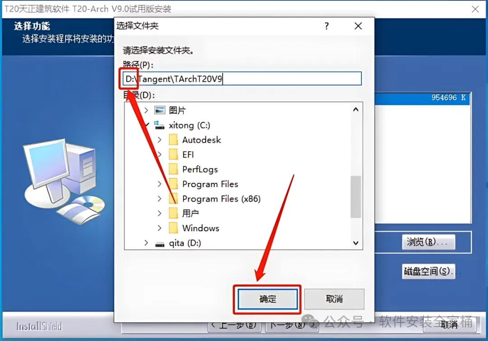The image size is (488, 341).
Task: Close the T20-Arch installer window
Action: coord(475,9)
